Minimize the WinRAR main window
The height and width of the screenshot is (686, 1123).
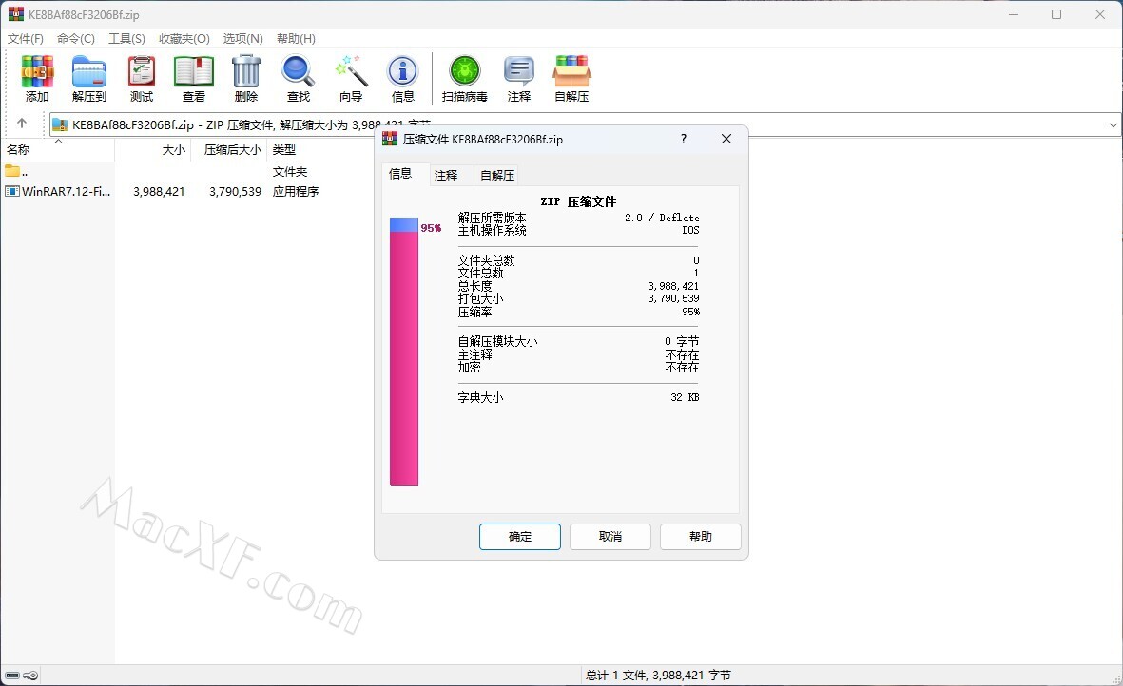(1014, 14)
